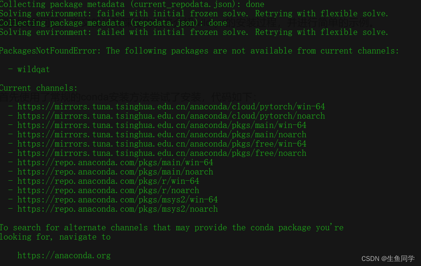This screenshot has width=421, height=266.
Task: Click the repo.anaconda.com pkgs/main/noarch URL
Action: (115, 172)
